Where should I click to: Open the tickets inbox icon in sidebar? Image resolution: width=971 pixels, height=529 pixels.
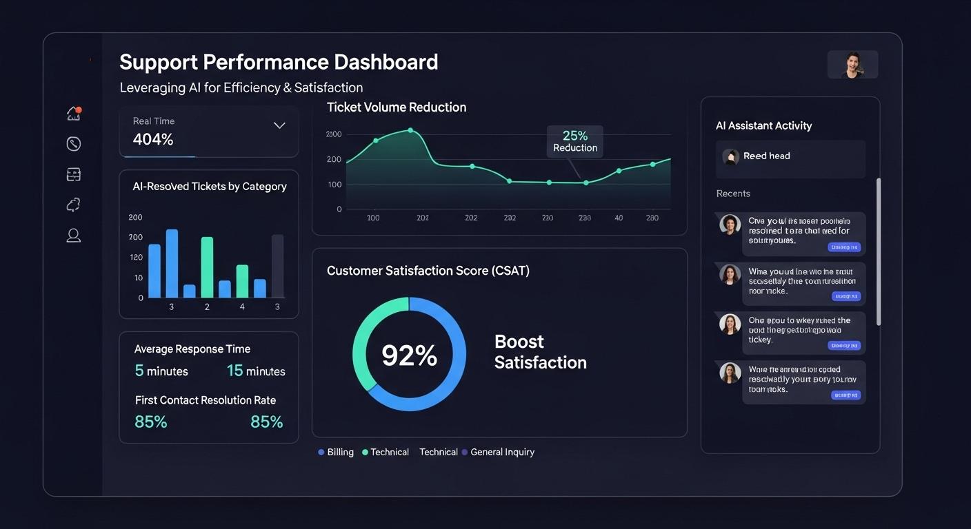click(x=74, y=174)
